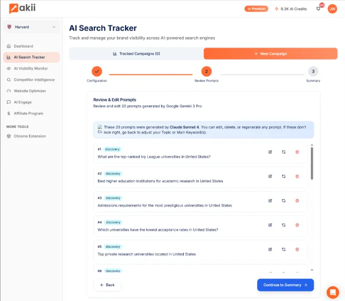Edit prompt #5 about private research universities
Image resolution: width=345 pixels, height=301 pixels.
tap(270, 249)
